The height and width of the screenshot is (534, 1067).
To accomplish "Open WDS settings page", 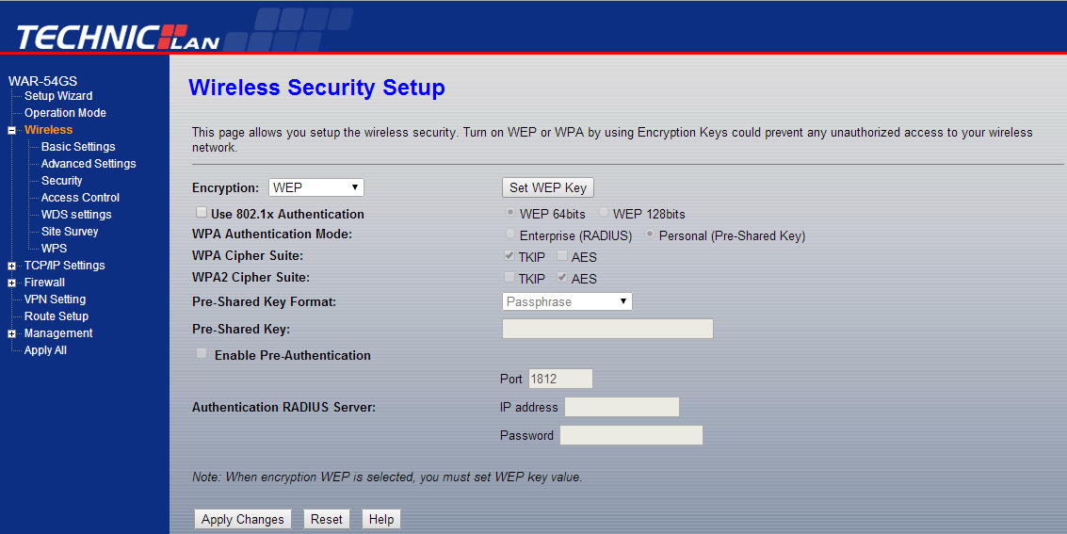I will pos(76,215).
